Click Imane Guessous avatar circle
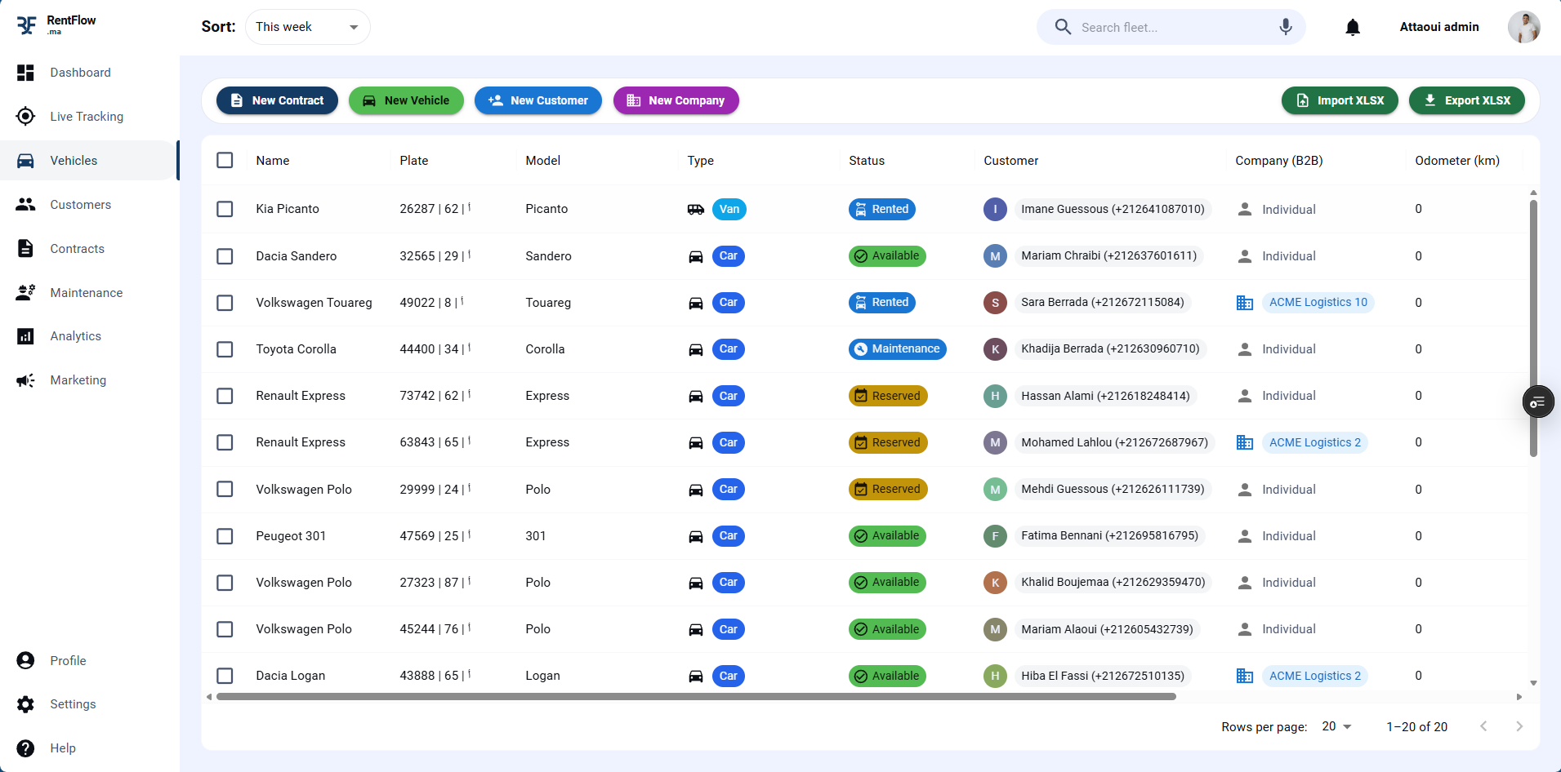 (995, 210)
